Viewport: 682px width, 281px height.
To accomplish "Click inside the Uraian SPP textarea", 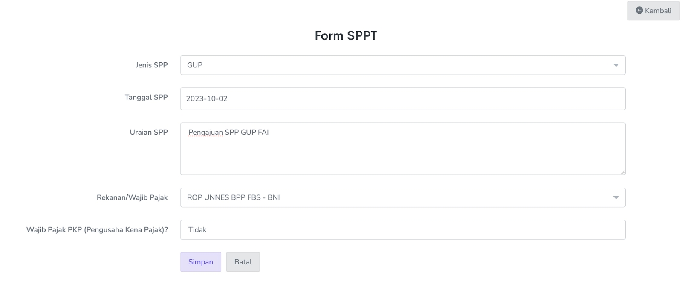I will tap(402, 154).
